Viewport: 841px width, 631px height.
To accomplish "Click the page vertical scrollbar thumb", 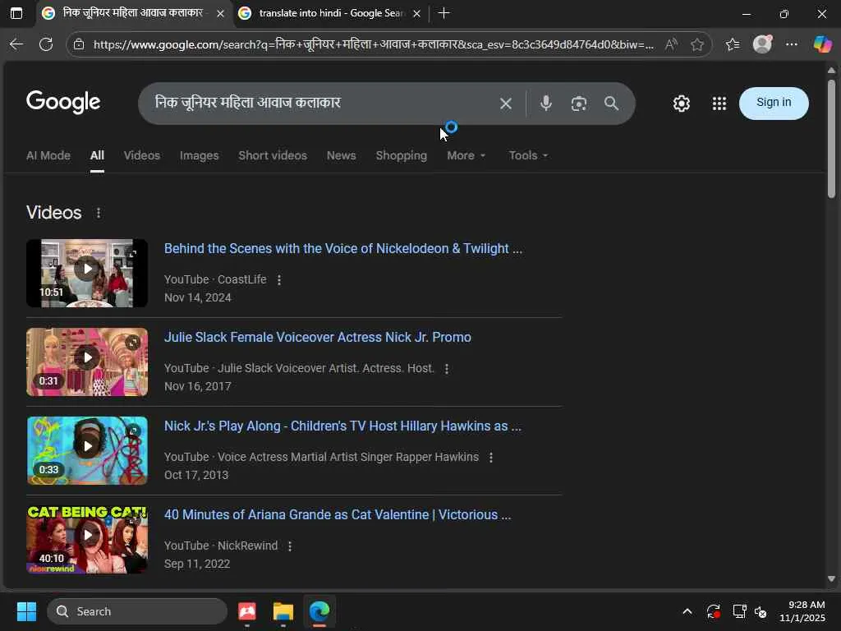I will click(831, 138).
